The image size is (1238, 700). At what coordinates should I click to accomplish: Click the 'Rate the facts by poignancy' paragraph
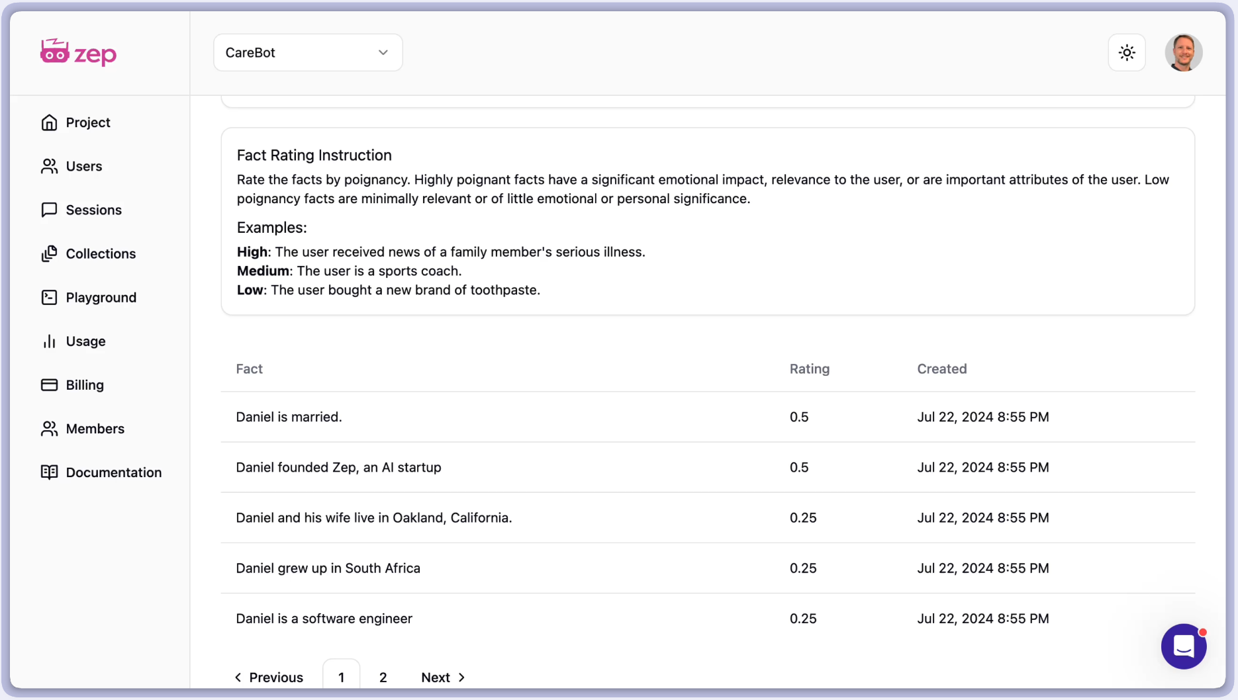[x=703, y=189]
